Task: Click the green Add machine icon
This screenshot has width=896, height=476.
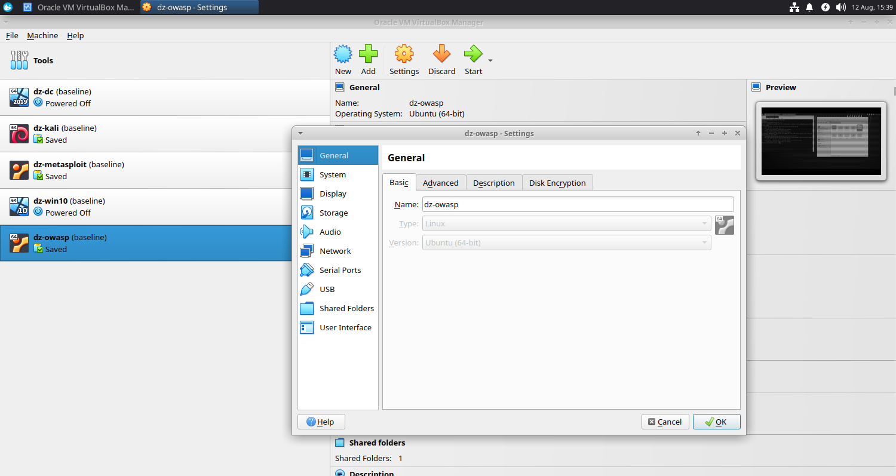Action: click(x=368, y=54)
